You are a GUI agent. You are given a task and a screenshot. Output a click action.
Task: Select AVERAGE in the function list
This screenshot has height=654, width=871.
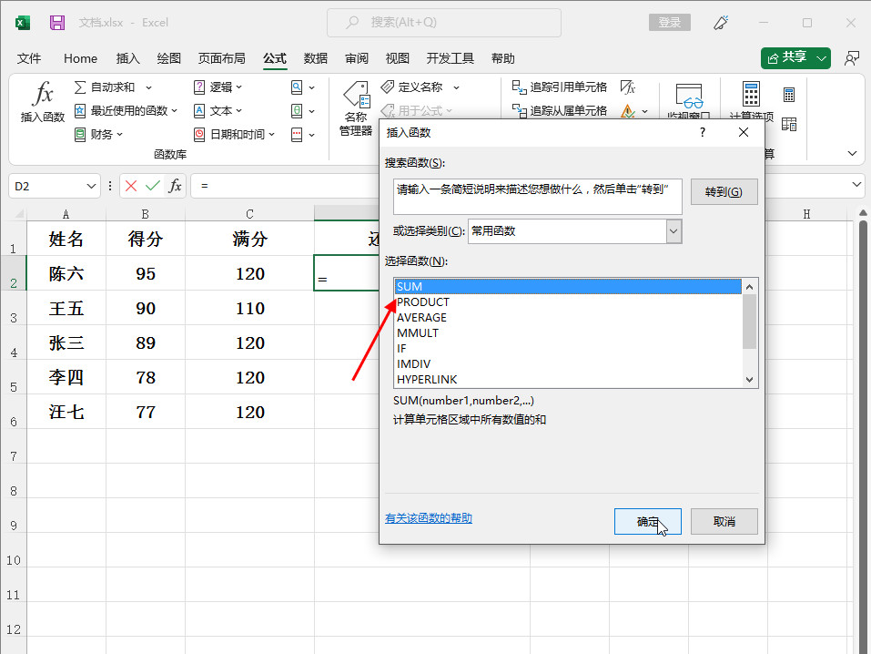[x=421, y=318]
